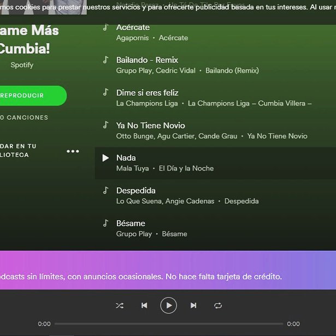Open artist Otto Bunge
Viewport: 336px width, 336px height.
(135, 136)
